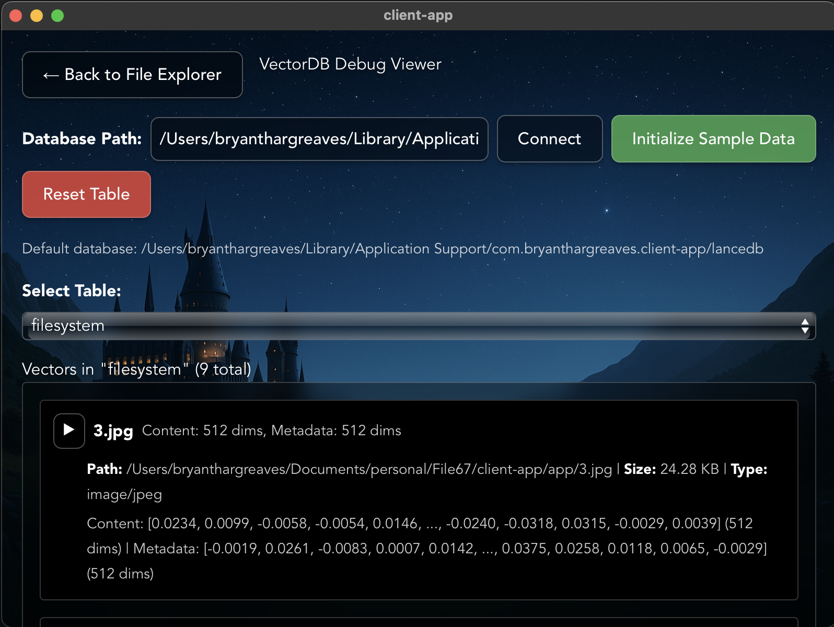Click the Vectors in "filesystem" heading
This screenshot has width=834, height=627.
(136, 369)
